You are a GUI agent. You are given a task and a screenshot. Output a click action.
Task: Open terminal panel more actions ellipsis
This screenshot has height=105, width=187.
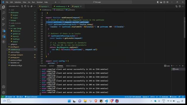click(x=176, y=66)
